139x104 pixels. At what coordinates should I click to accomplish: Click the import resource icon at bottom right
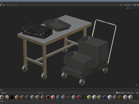coord(133,101)
